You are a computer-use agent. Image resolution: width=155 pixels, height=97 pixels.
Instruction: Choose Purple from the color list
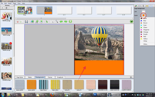[x=145, y=34]
